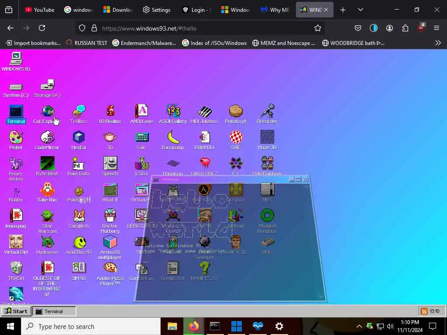This screenshot has height=335, width=447.
Task: Launch the Speech face icon
Action: click(x=110, y=166)
